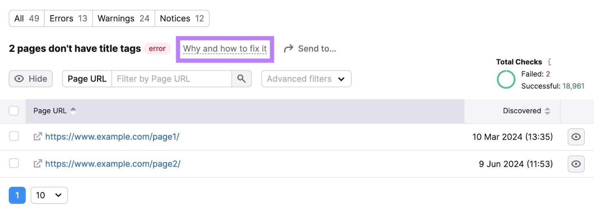Check the checkbox next to page1
Viewport: 594px width, 214px height.
[13, 137]
